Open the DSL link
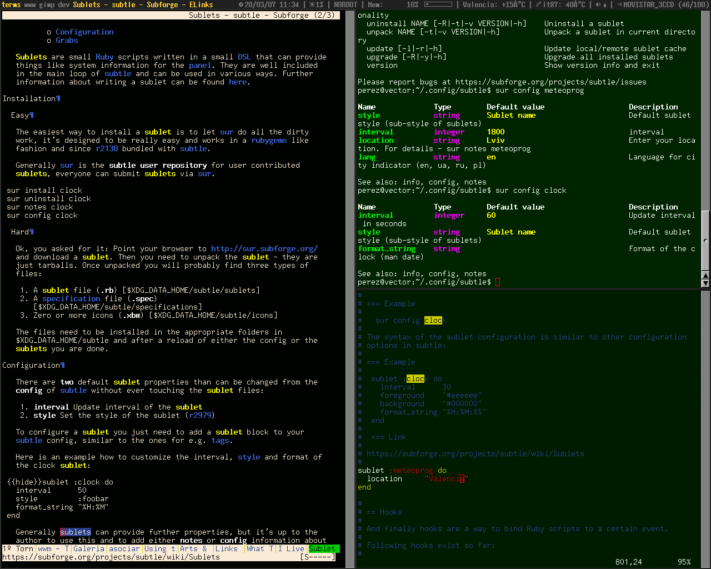This screenshot has height=569, width=711. [x=244, y=57]
